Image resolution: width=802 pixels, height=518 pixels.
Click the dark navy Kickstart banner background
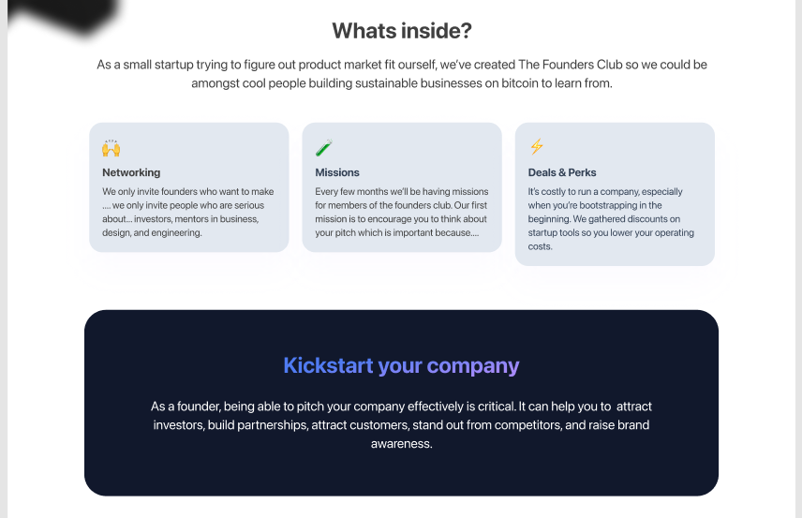pos(402,476)
